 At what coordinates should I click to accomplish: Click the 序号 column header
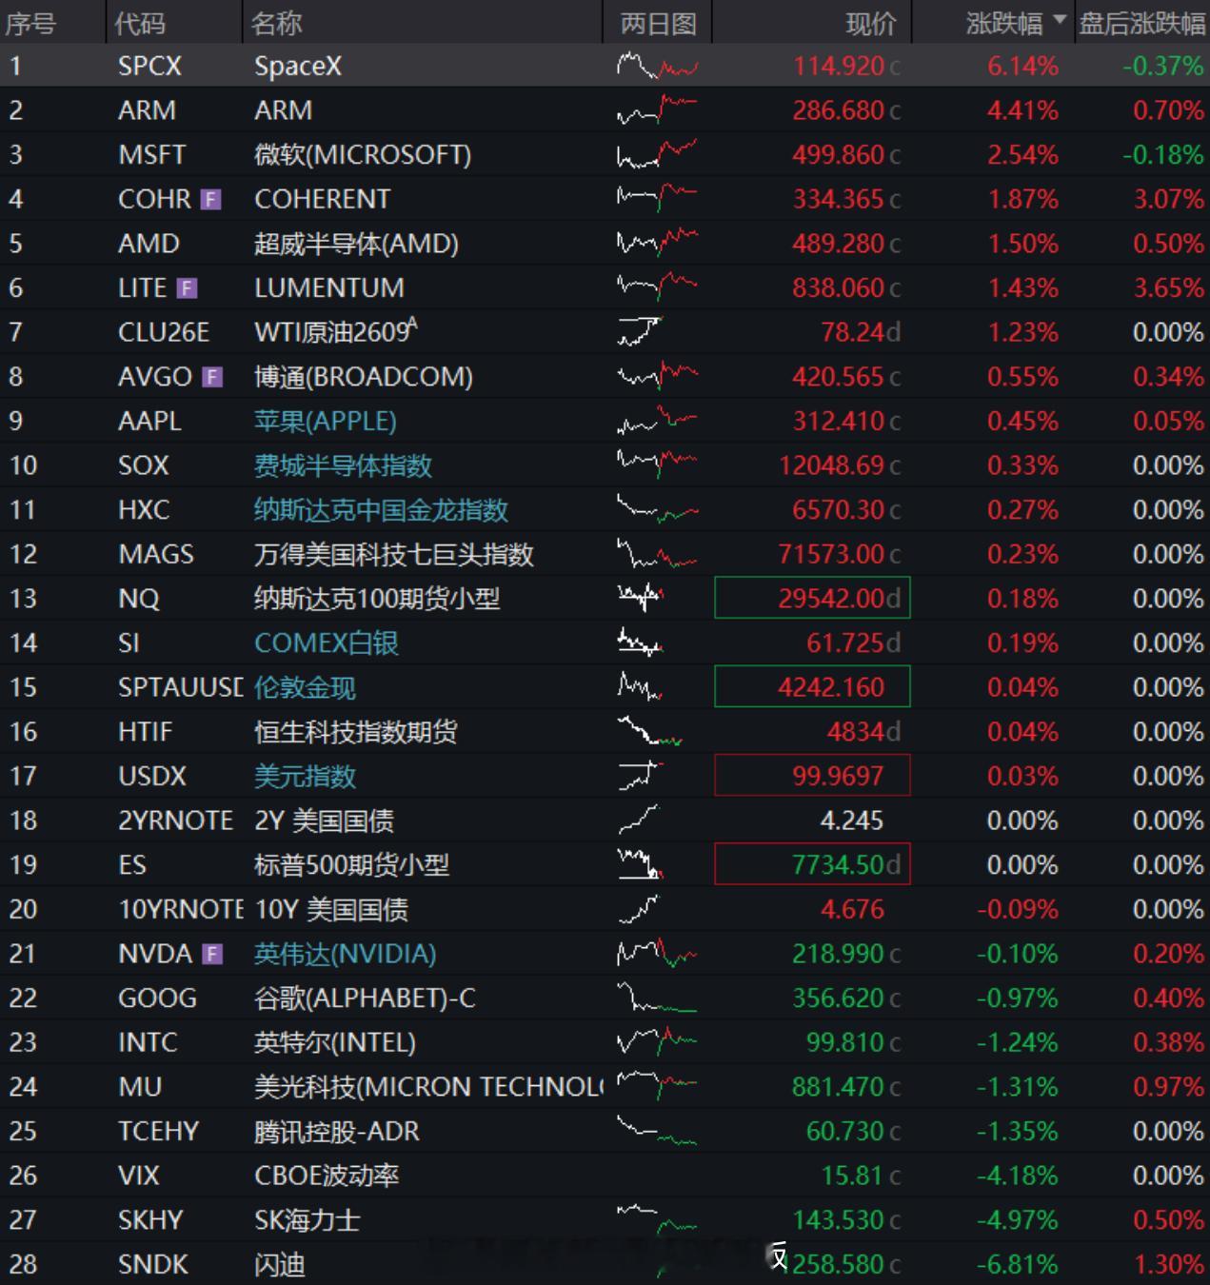click(30, 23)
